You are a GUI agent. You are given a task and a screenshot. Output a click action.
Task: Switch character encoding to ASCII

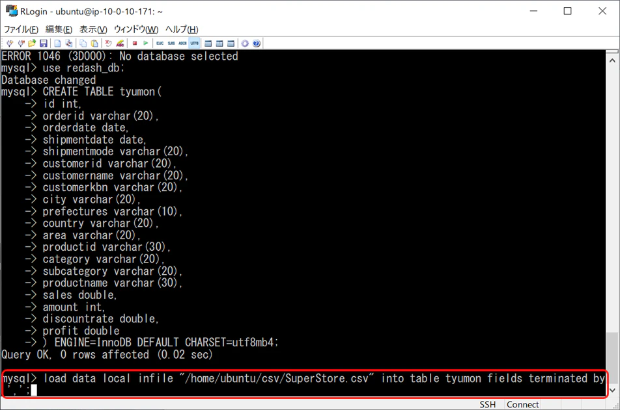[x=182, y=44]
